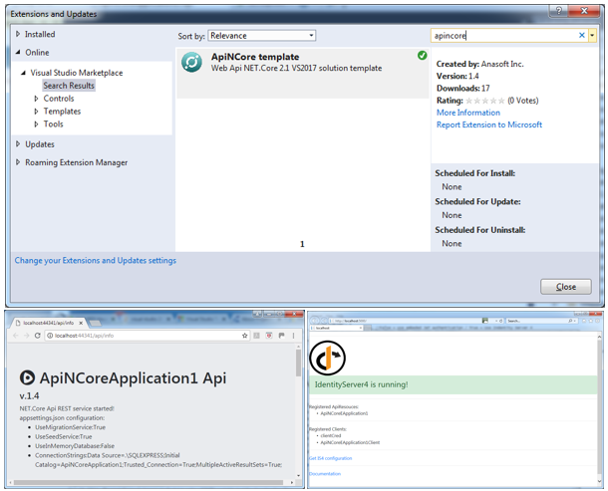
Task: Click the Internet Explorer favorites star icon
Action: 591,321
